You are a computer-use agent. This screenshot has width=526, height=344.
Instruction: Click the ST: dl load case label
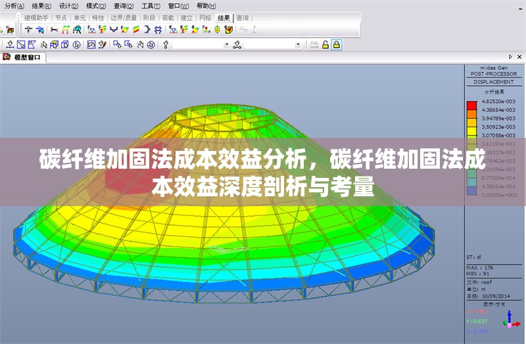[473, 257]
